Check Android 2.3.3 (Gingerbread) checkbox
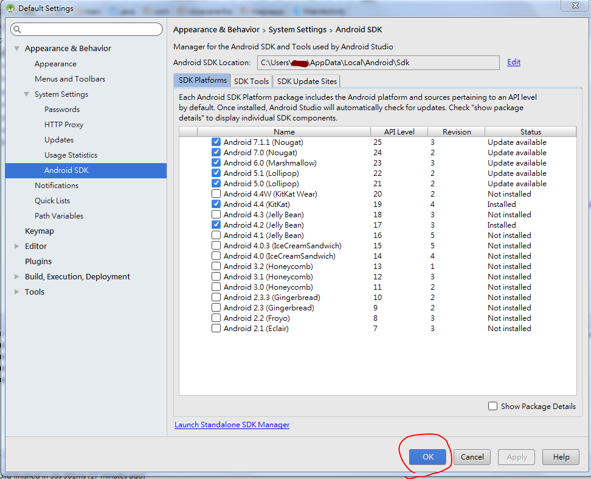 216,297
